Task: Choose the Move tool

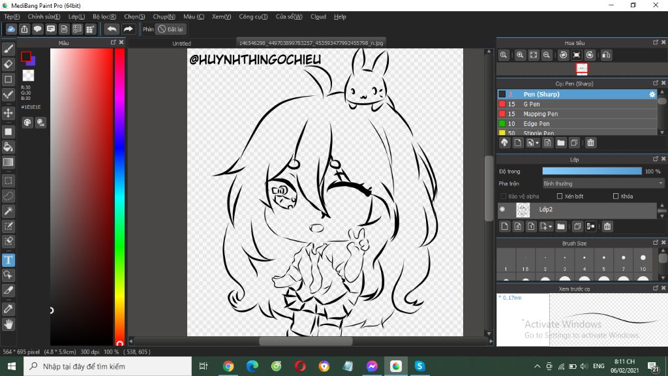Action: pos(8,113)
